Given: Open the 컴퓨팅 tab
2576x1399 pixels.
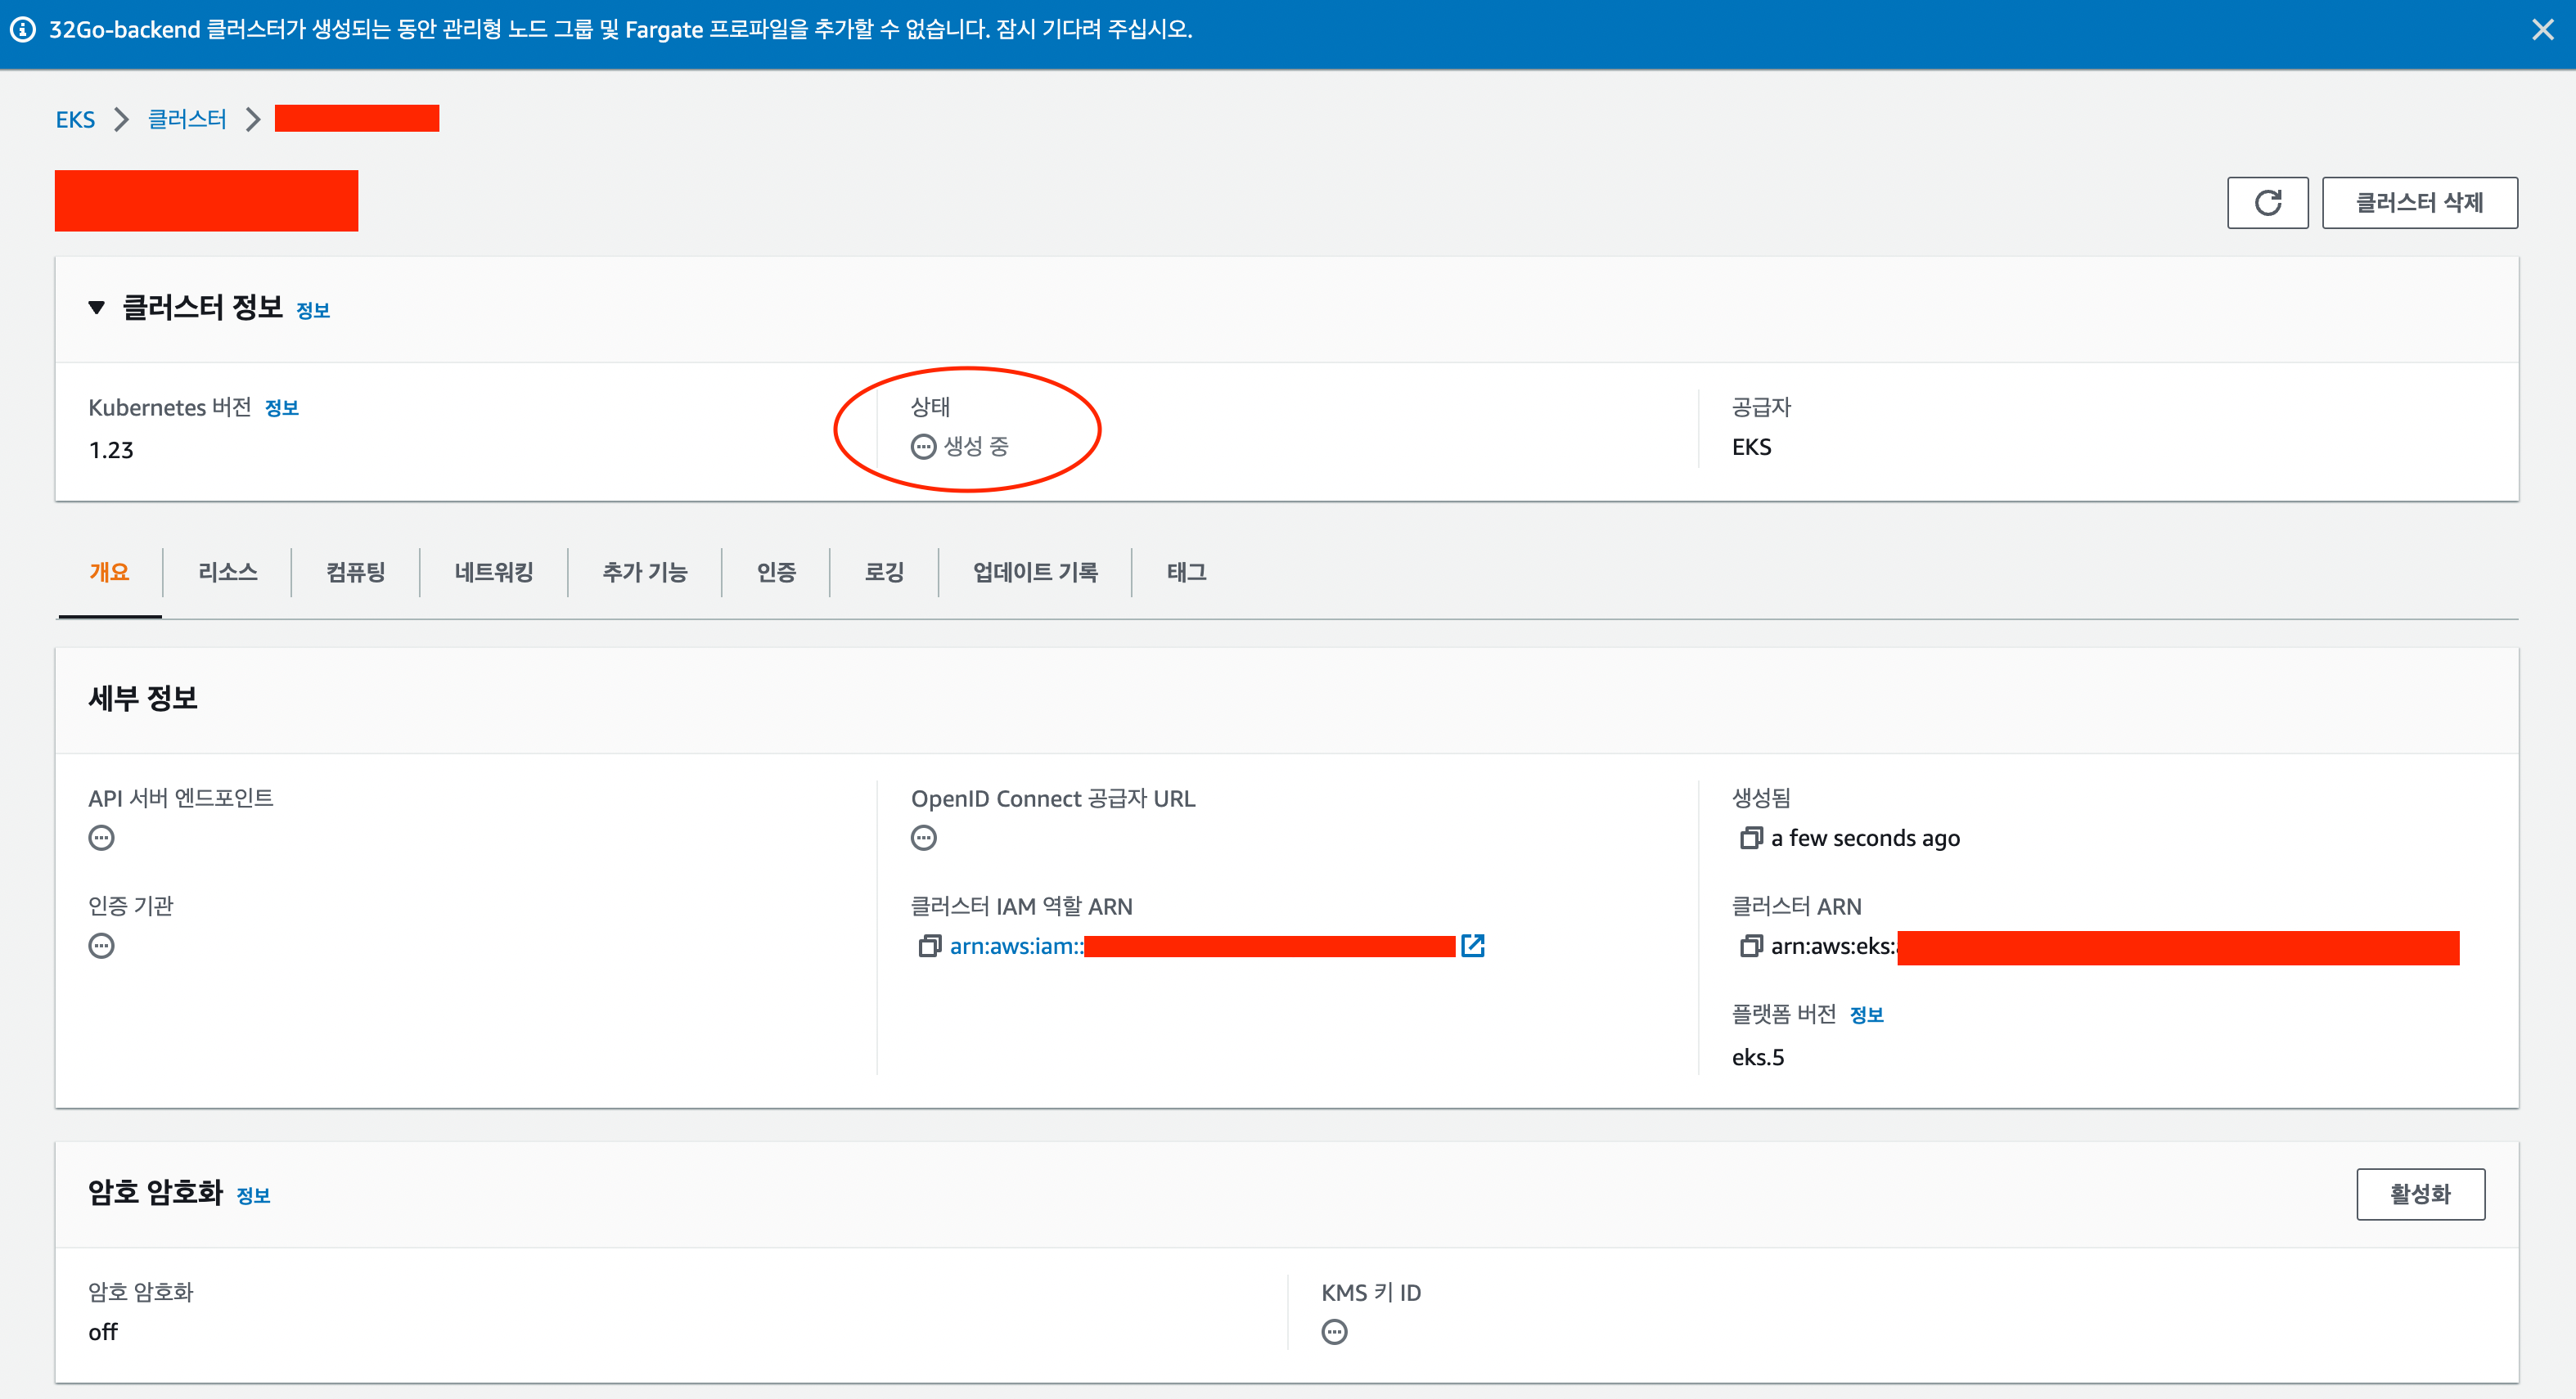Looking at the screenshot, I should click(x=355, y=572).
